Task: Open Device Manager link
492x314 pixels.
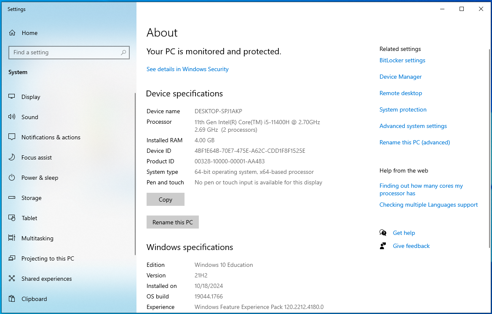Action: click(400, 77)
